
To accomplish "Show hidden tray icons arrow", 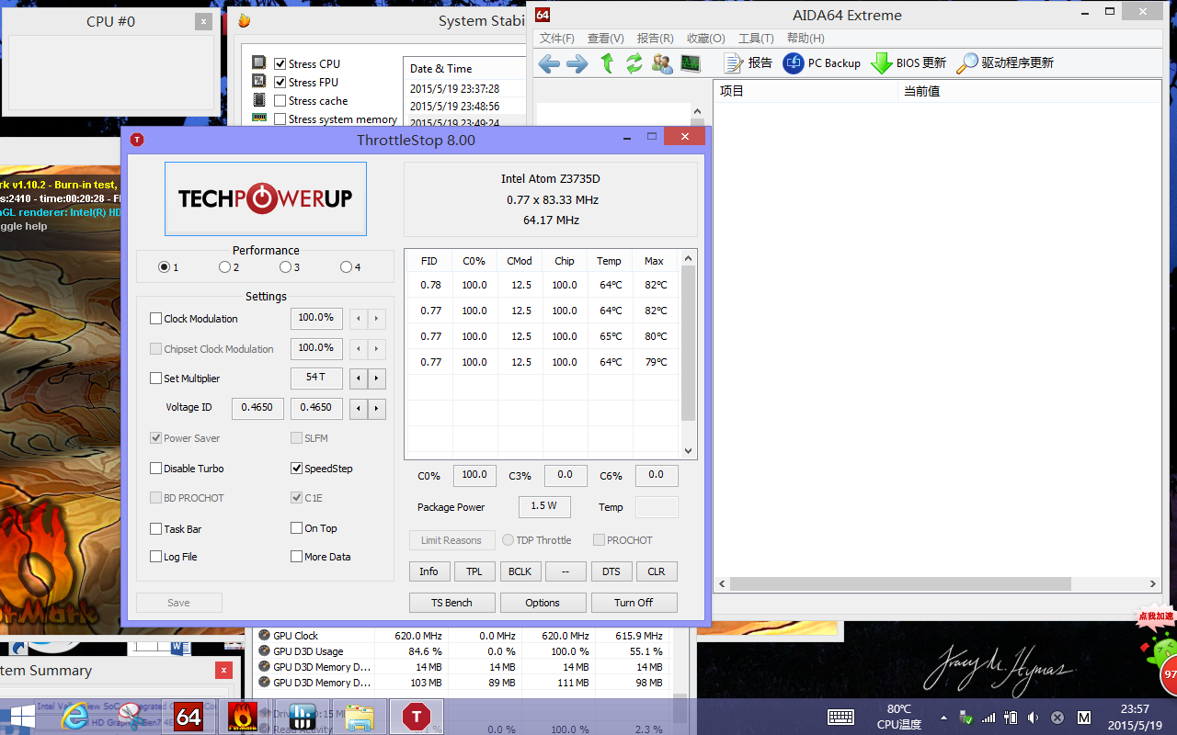I will click(x=943, y=717).
